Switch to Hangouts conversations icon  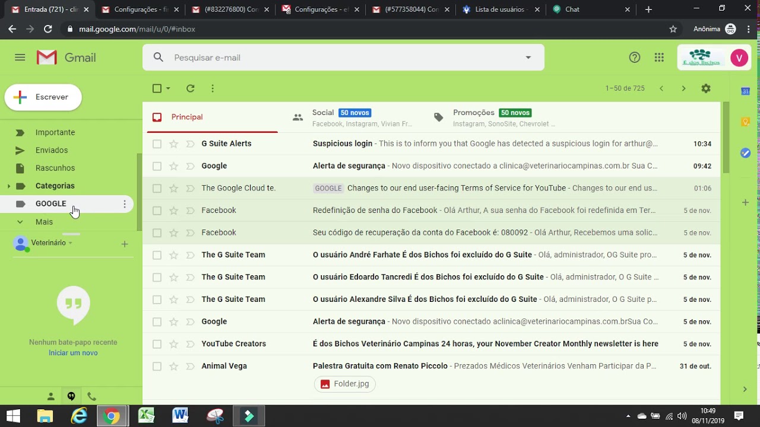click(71, 396)
